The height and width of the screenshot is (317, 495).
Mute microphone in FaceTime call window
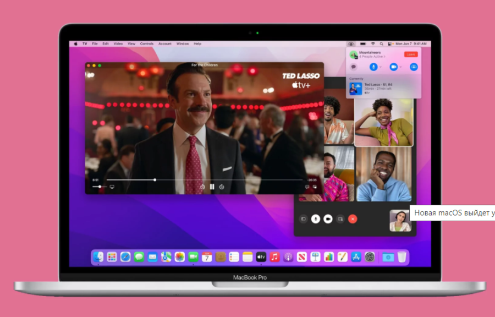pyautogui.click(x=315, y=218)
